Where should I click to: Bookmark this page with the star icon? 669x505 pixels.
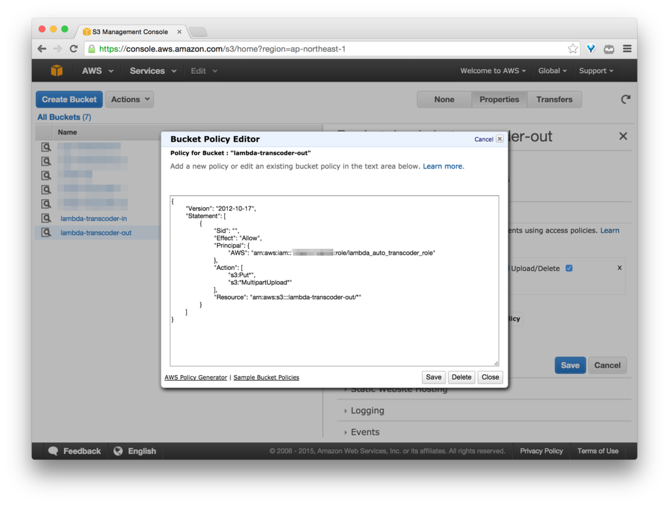point(572,48)
